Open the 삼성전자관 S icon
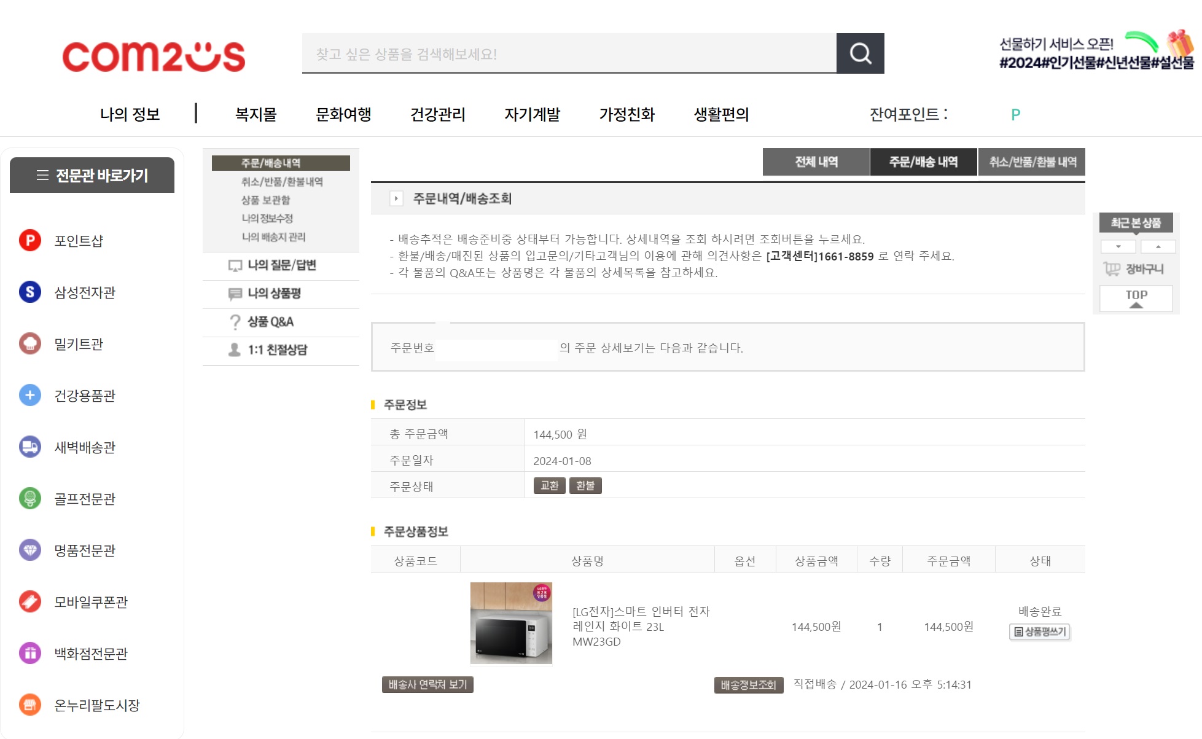The height and width of the screenshot is (739, 1202). coord(30,292)
